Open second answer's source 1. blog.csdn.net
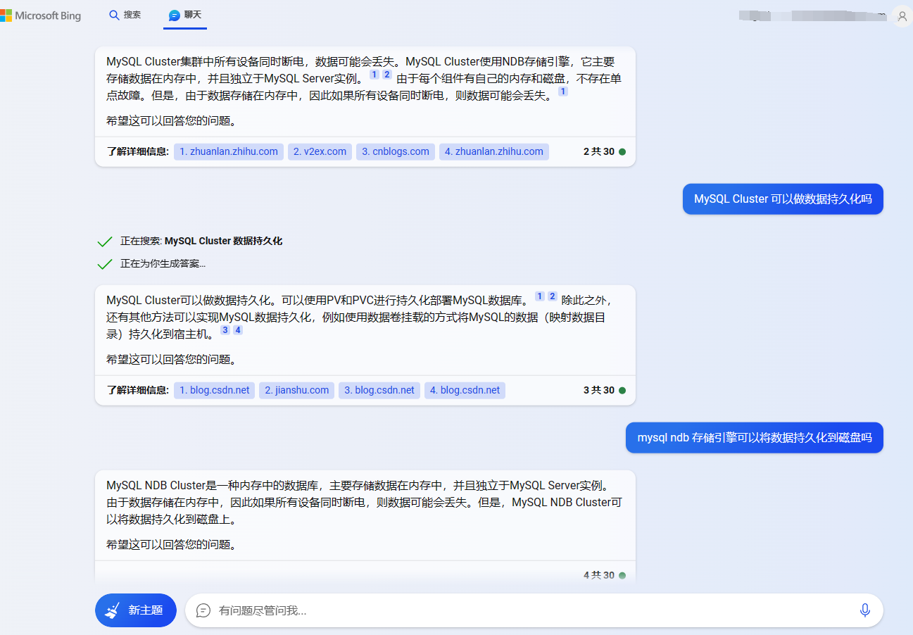The image size is (913, 635). [215, 390]
